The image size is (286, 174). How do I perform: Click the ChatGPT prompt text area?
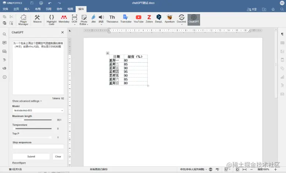38,68
